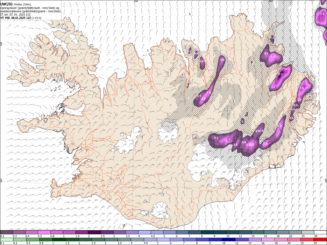Click the '0.6' value in the southern snow band
The height and width of the screenshot is (245, 327).
point(252,145)
